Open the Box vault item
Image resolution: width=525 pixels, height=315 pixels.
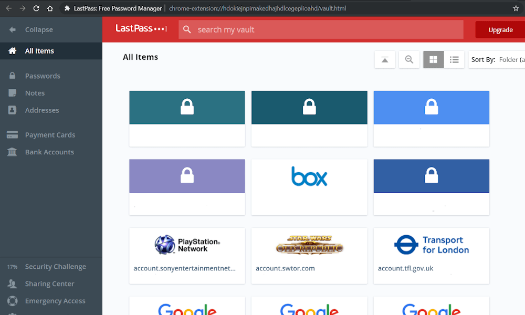[x=309, y=187]
